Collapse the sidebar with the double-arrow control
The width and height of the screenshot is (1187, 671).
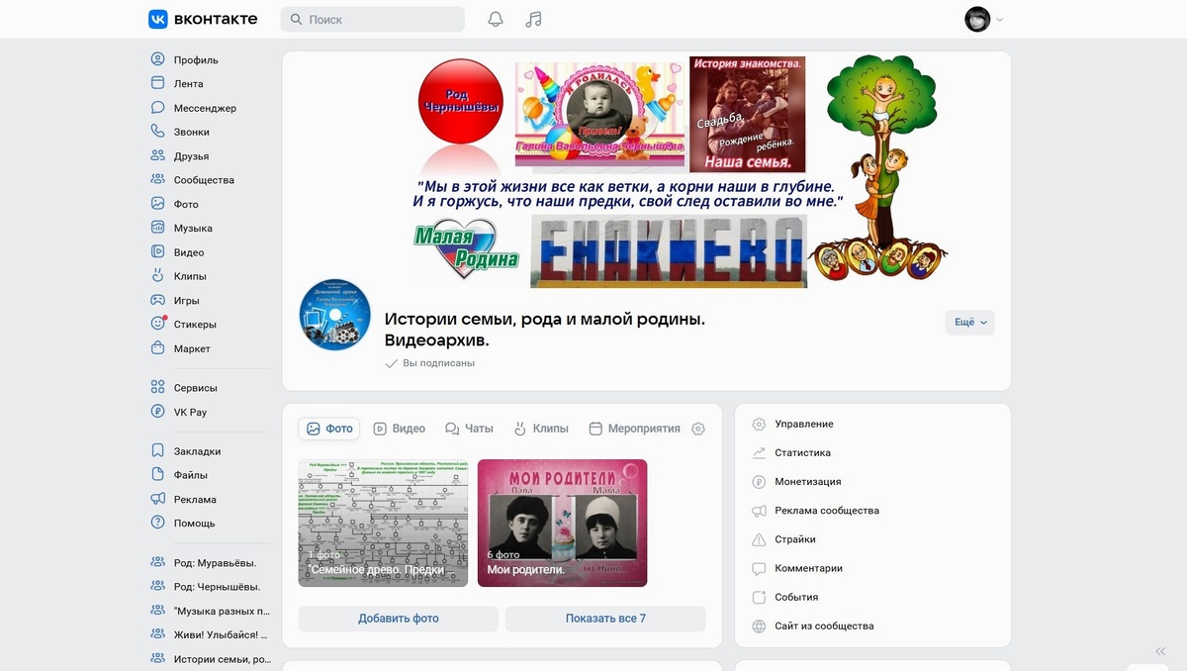tap(1158, 651)
